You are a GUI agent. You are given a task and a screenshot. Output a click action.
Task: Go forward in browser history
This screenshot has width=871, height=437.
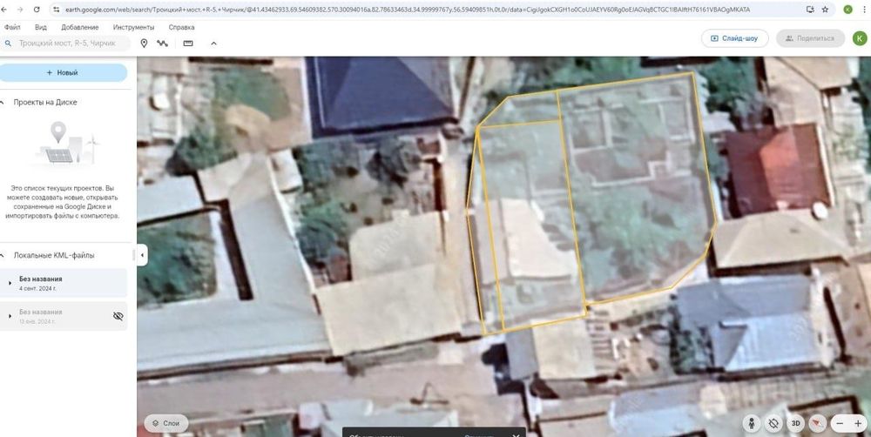click(20, 10)
